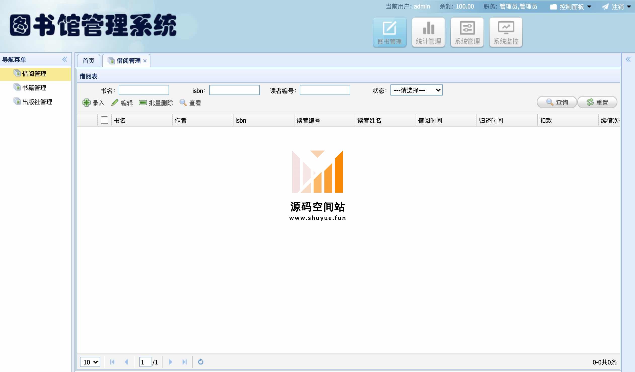Check the select-all checkbox in table header
Image resolution: width=635 pixels, height=372 pixels.
104,120
